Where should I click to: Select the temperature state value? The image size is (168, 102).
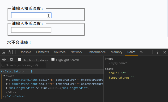coord(133,78)
